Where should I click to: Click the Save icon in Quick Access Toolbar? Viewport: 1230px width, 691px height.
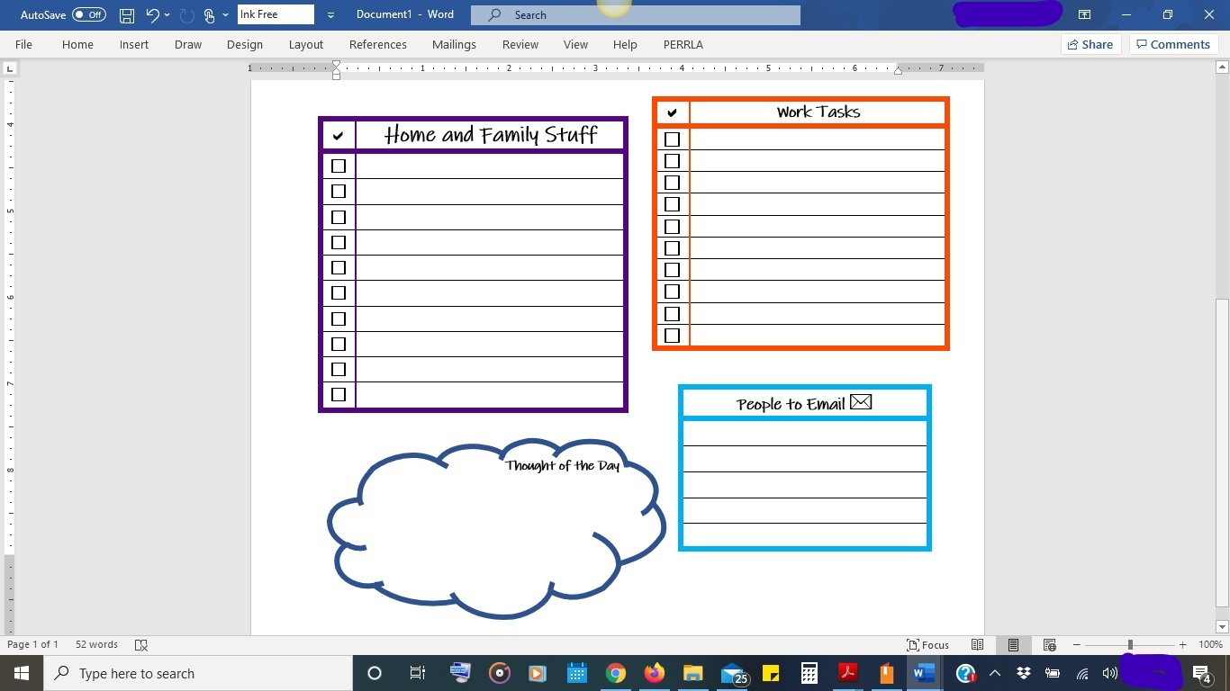[126, 14]
